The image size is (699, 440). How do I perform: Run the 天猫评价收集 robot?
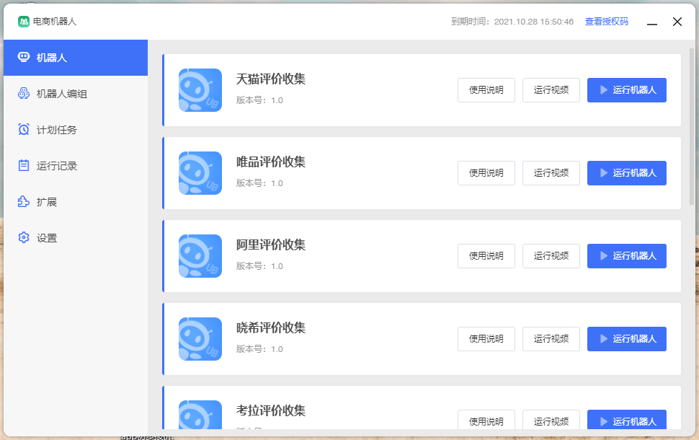pos(627,90)
